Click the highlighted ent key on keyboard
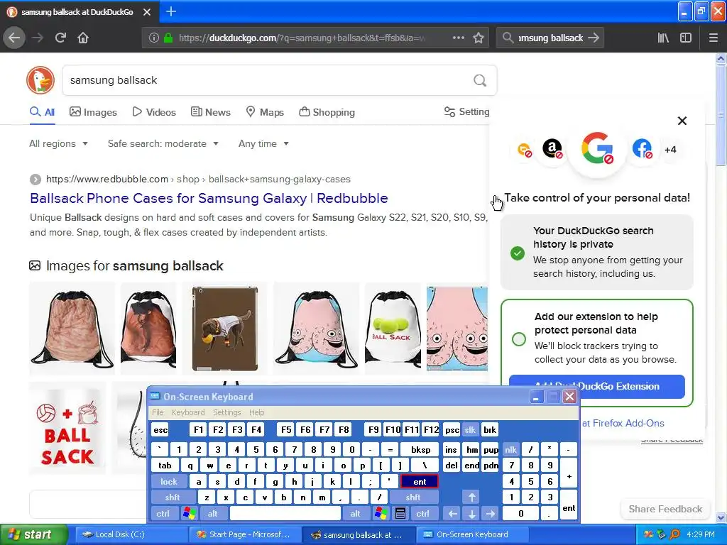Viewport: 727px width, 545px height. (419, 482)
